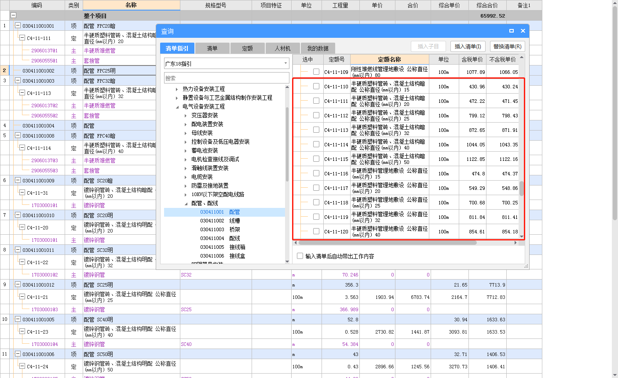Click the 综合合价 column header
The height and width of the screenshot is (378, 618).
pyautogui.click(x=487, y=5)
